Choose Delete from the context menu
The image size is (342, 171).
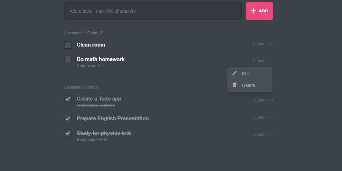(x=248, y=85)
